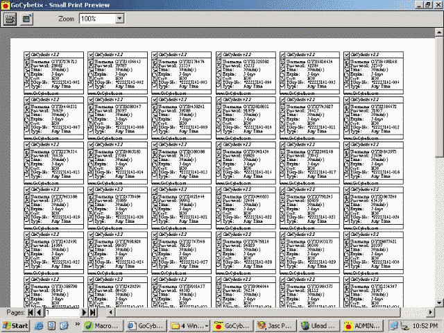
Task: Click checkmark on ticket ending -015
Action: pos(155,145)
